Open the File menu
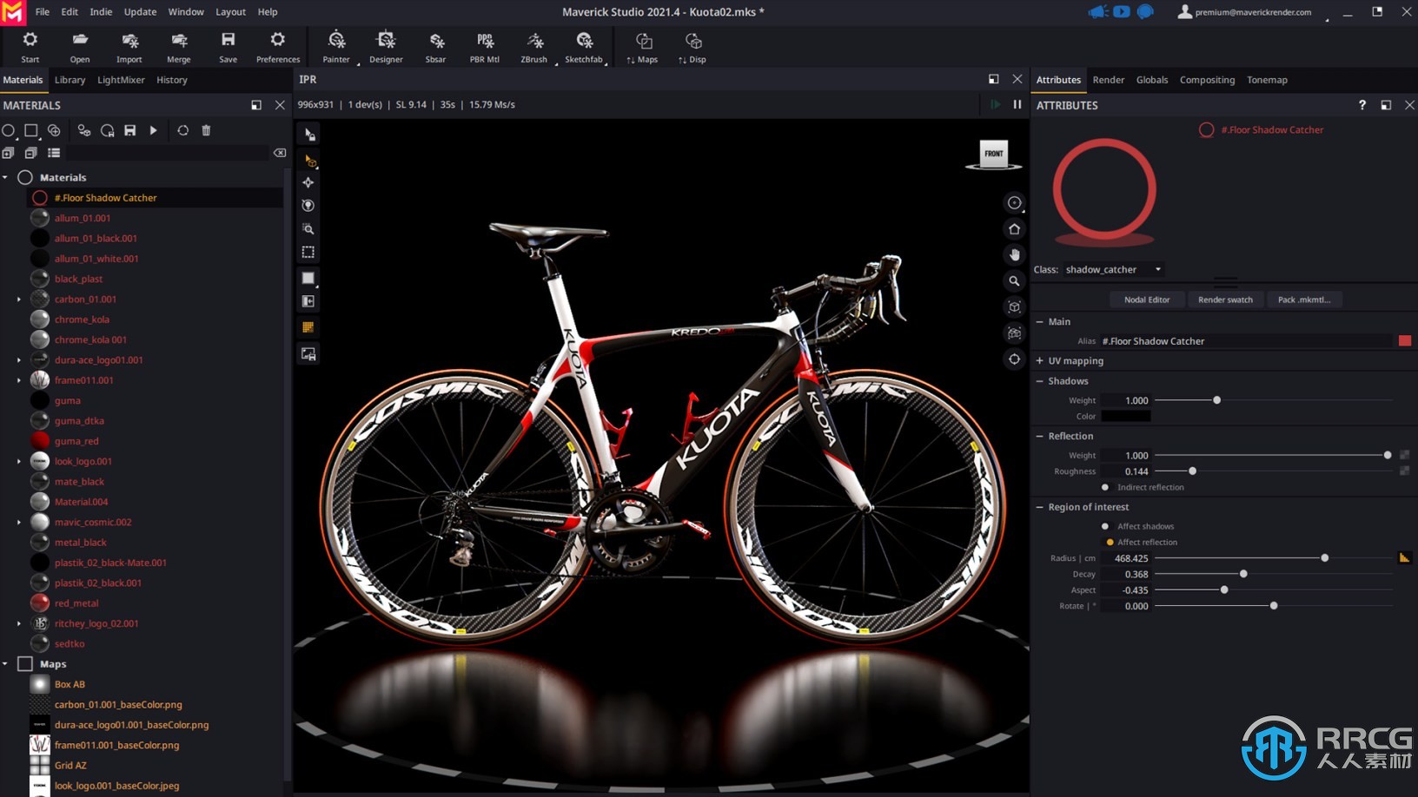 pos(42,12)
